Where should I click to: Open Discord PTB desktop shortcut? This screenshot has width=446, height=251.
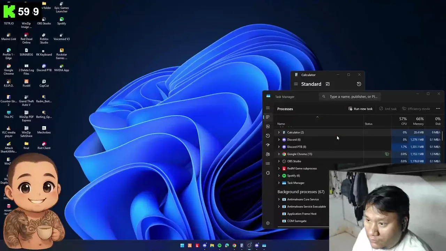click(44, 68)
